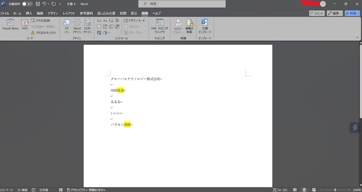
Task: Toggle デザイン モード
Action: point(135,20)
